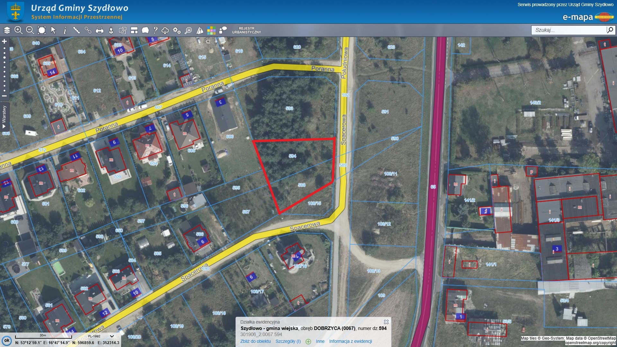Click the magnifier with house search icon
Viewport: 617px width, 347px height.
click(x=188, y=30)
